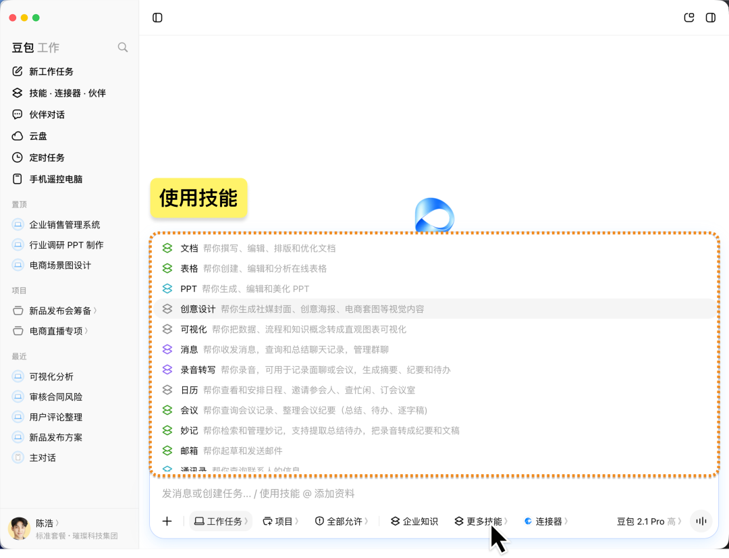Pick the 录音转写 skill entry

click(434, 370)
